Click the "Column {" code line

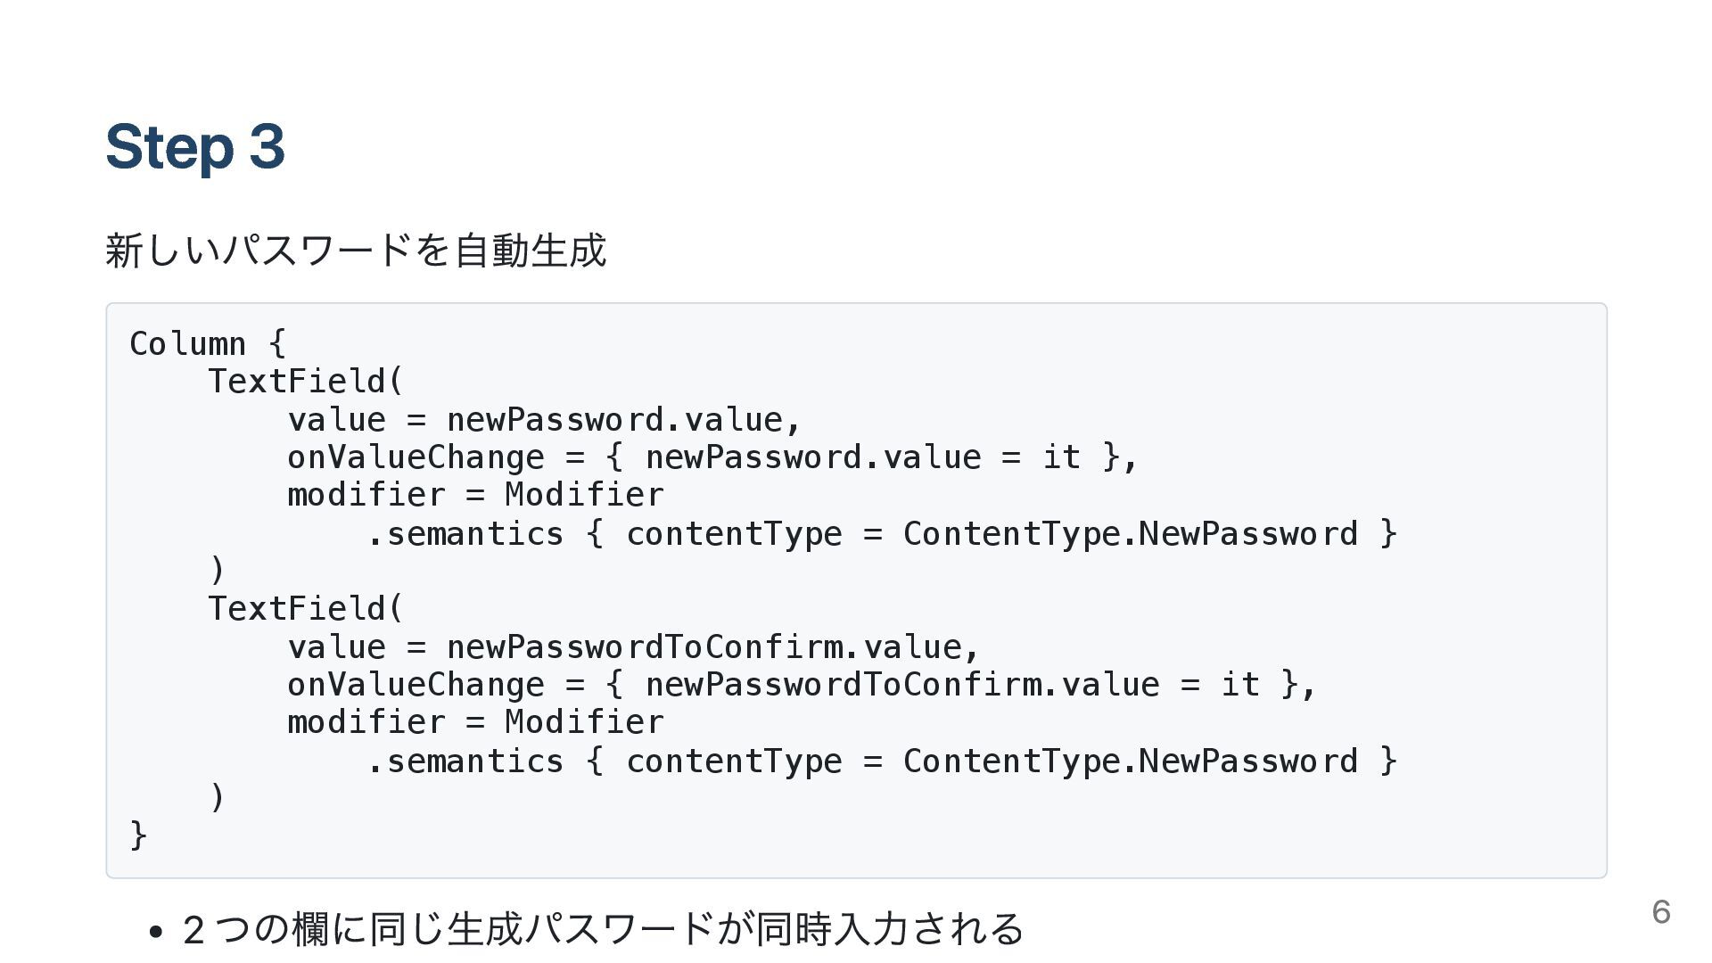click(x=207, y=344)
